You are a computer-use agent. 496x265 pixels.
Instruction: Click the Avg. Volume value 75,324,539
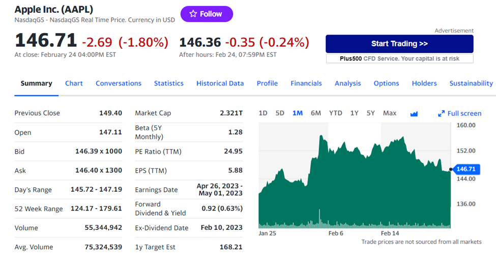[x=103, y=247]
